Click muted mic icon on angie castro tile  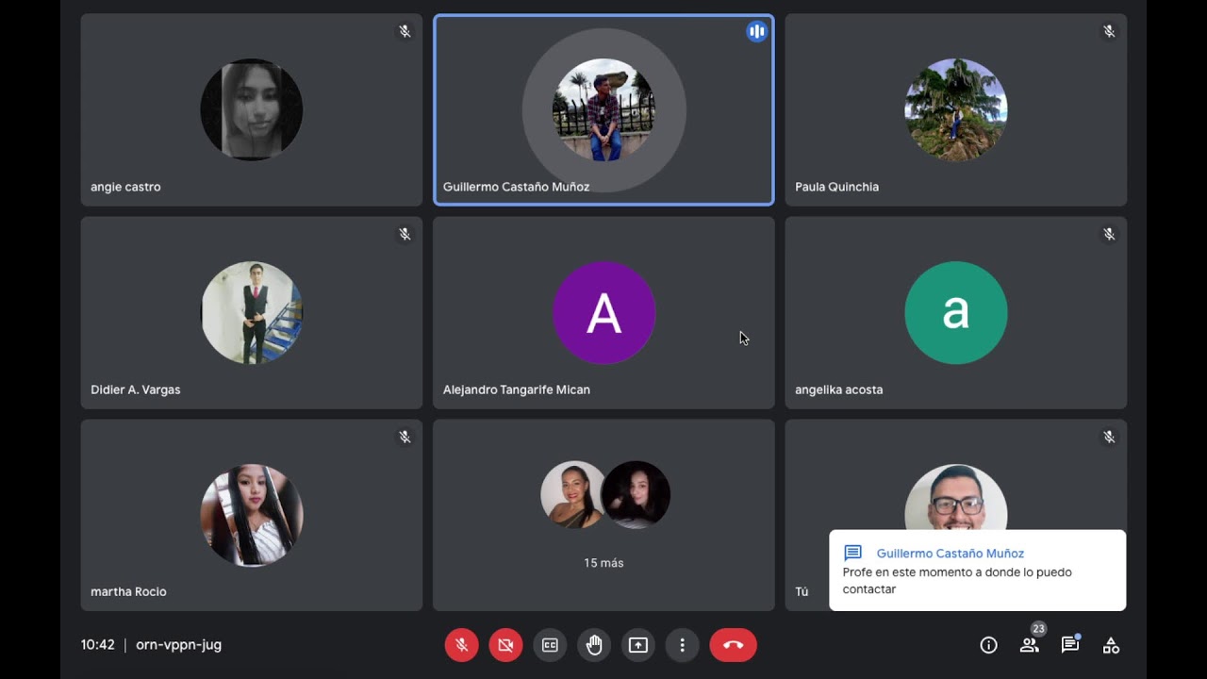click(405, 31)
